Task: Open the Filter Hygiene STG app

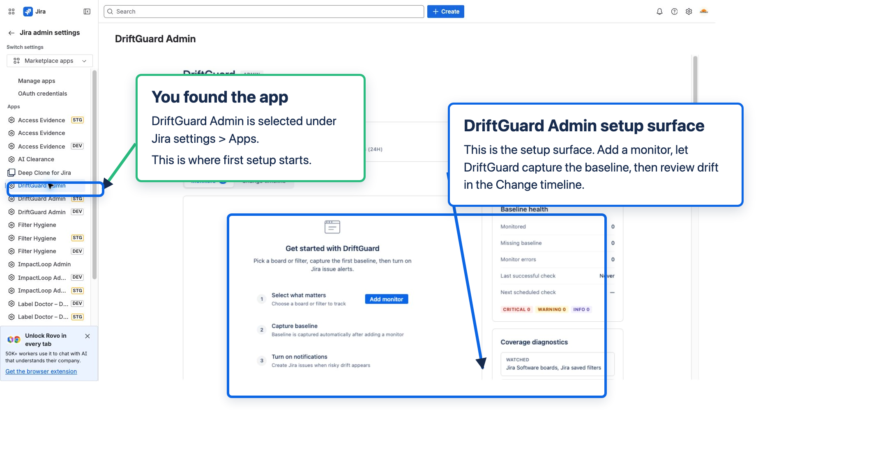Action: point(46,238)
